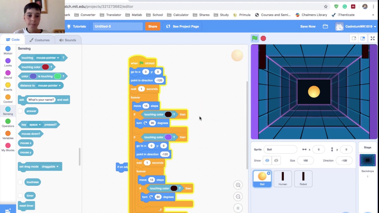Open the Matlab bookmarks folder
This screenshot has width=379, height=213.
pos(134,15)
